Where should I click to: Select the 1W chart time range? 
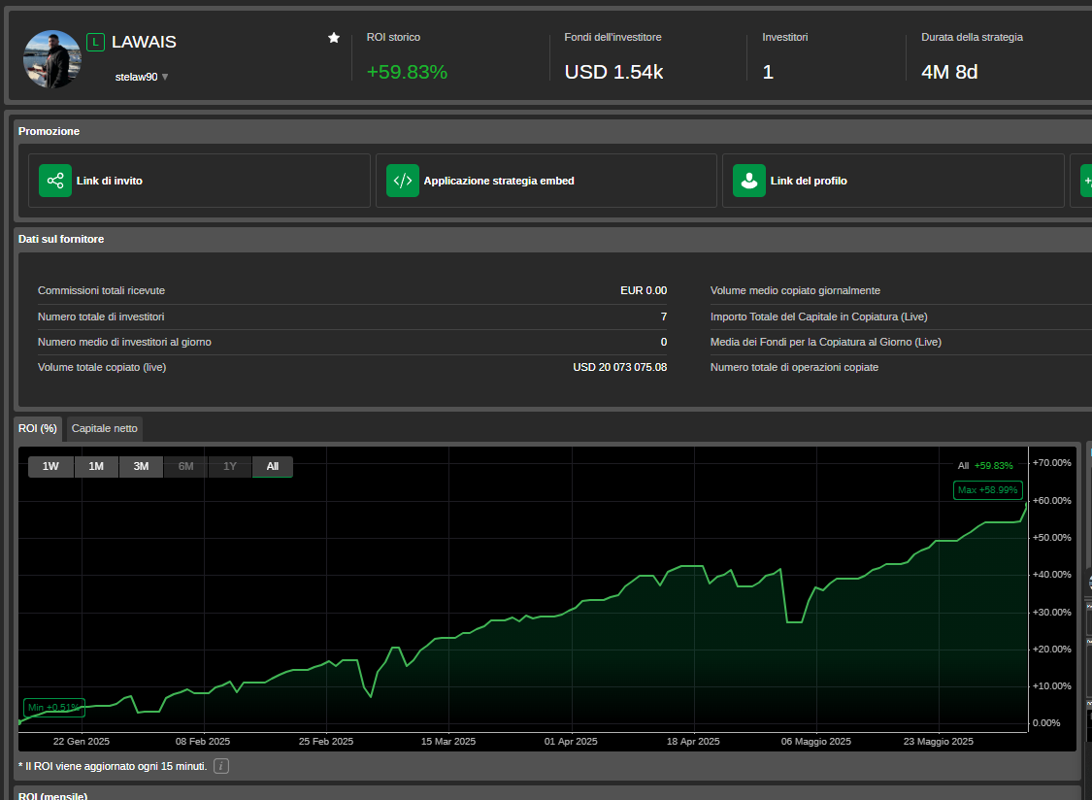click(50, 466)
